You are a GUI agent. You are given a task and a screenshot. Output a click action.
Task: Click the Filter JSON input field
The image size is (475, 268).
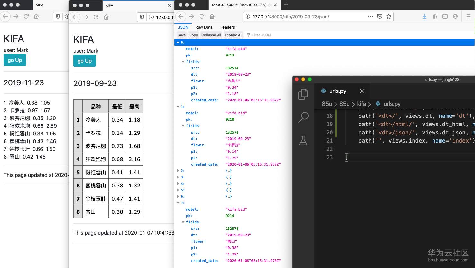(x=261, y=35)
